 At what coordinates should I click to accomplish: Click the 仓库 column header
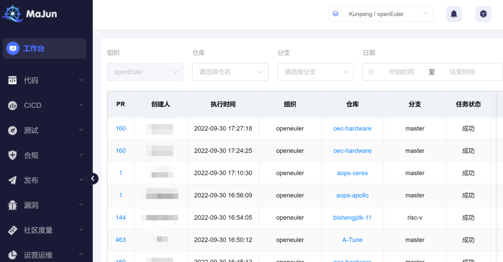click(352, 104)
